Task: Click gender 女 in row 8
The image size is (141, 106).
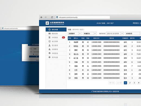Action: pos(83,70)
